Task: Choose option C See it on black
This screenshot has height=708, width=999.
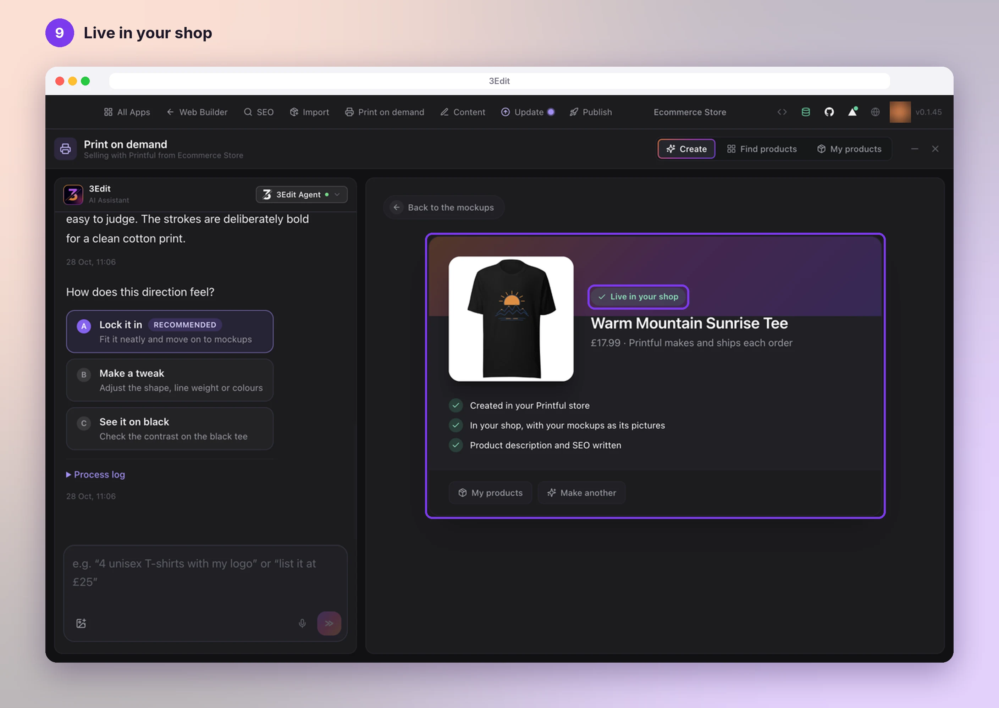Action: [x=170, y=428]
